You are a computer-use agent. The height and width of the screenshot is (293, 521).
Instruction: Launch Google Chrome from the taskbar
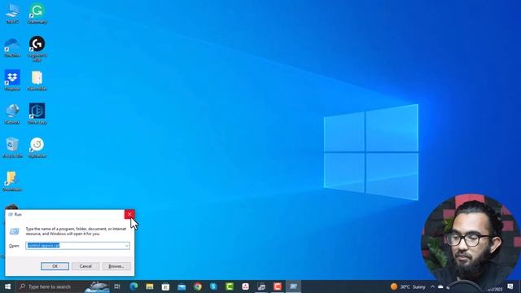(198, 286)
